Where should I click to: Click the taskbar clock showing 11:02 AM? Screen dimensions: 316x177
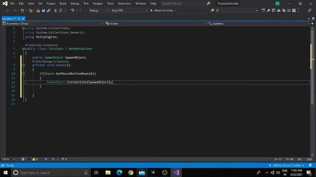coord(296,173)
